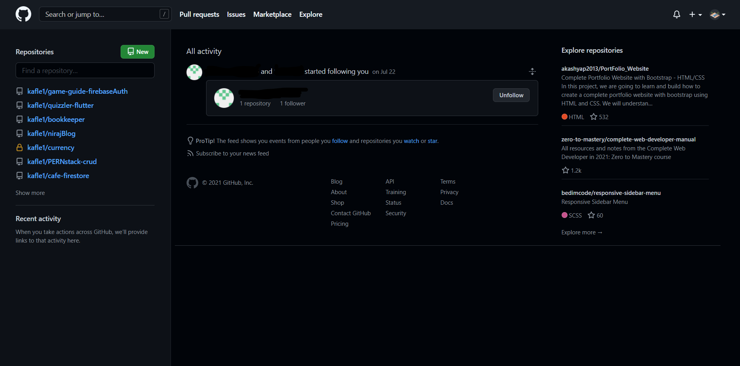Open Explore in the top nav
The height and width of the screenshot is (366, 740).
(x=311, y=14)
